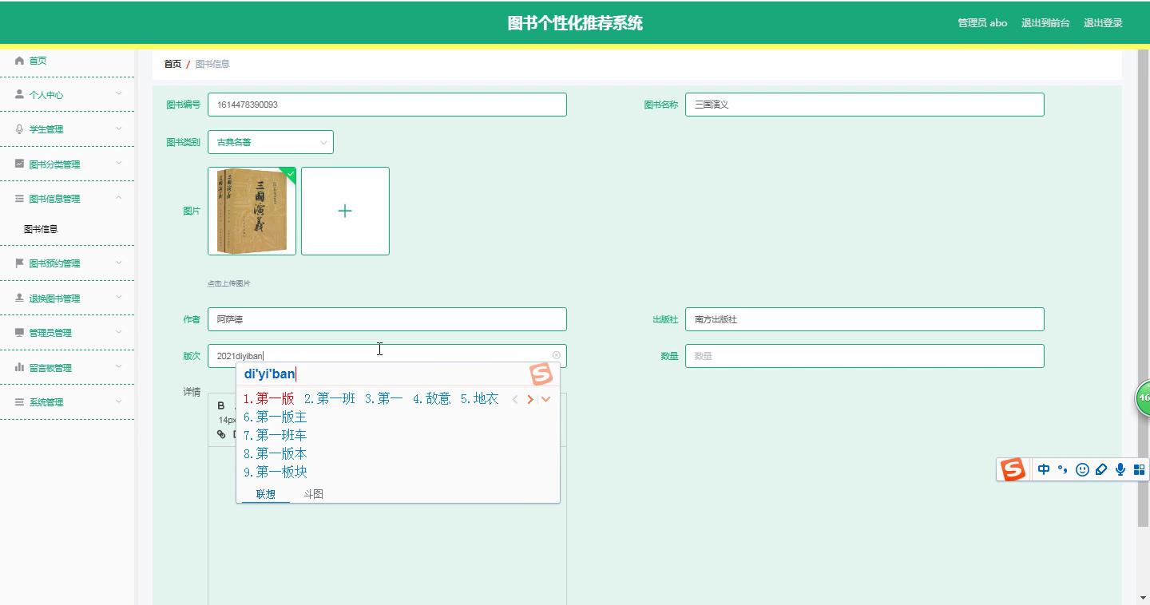Open the 图书类别 dropdown
Screen dimensions: 1150x605
270,142
